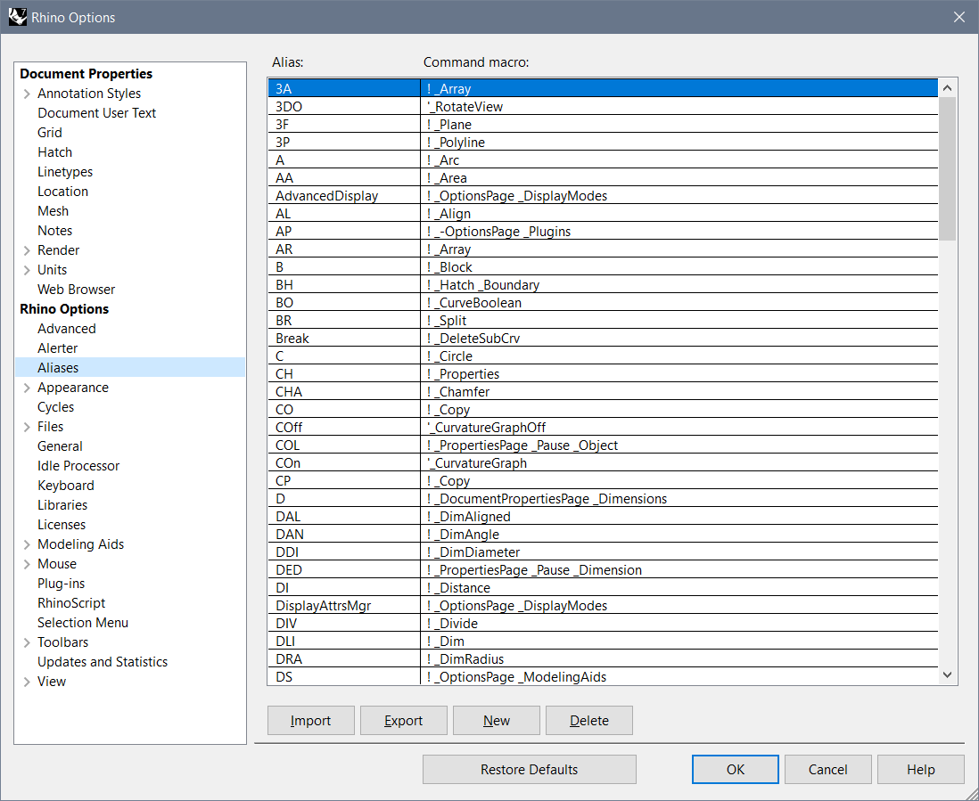The width and height of the screenshot is (979, 801).
Task: Click the ! _DimAligned macro cell
Action: pyautogui.click(x=679, y=517)
